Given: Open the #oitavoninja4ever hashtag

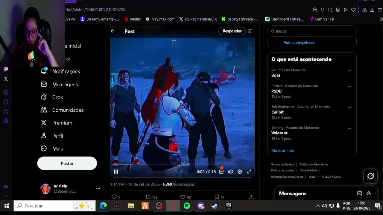Looking at the screenshot, I should (x=299, y=43).
